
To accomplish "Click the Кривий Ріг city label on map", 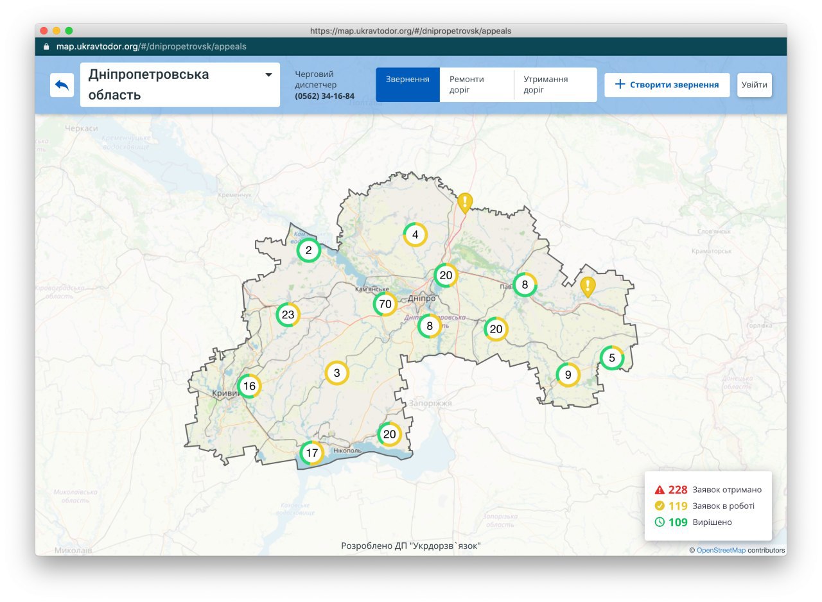I will 225,393.
